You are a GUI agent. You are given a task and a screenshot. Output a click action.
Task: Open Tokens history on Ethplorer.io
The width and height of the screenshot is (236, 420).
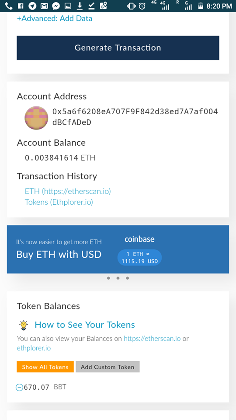(59, 202)
